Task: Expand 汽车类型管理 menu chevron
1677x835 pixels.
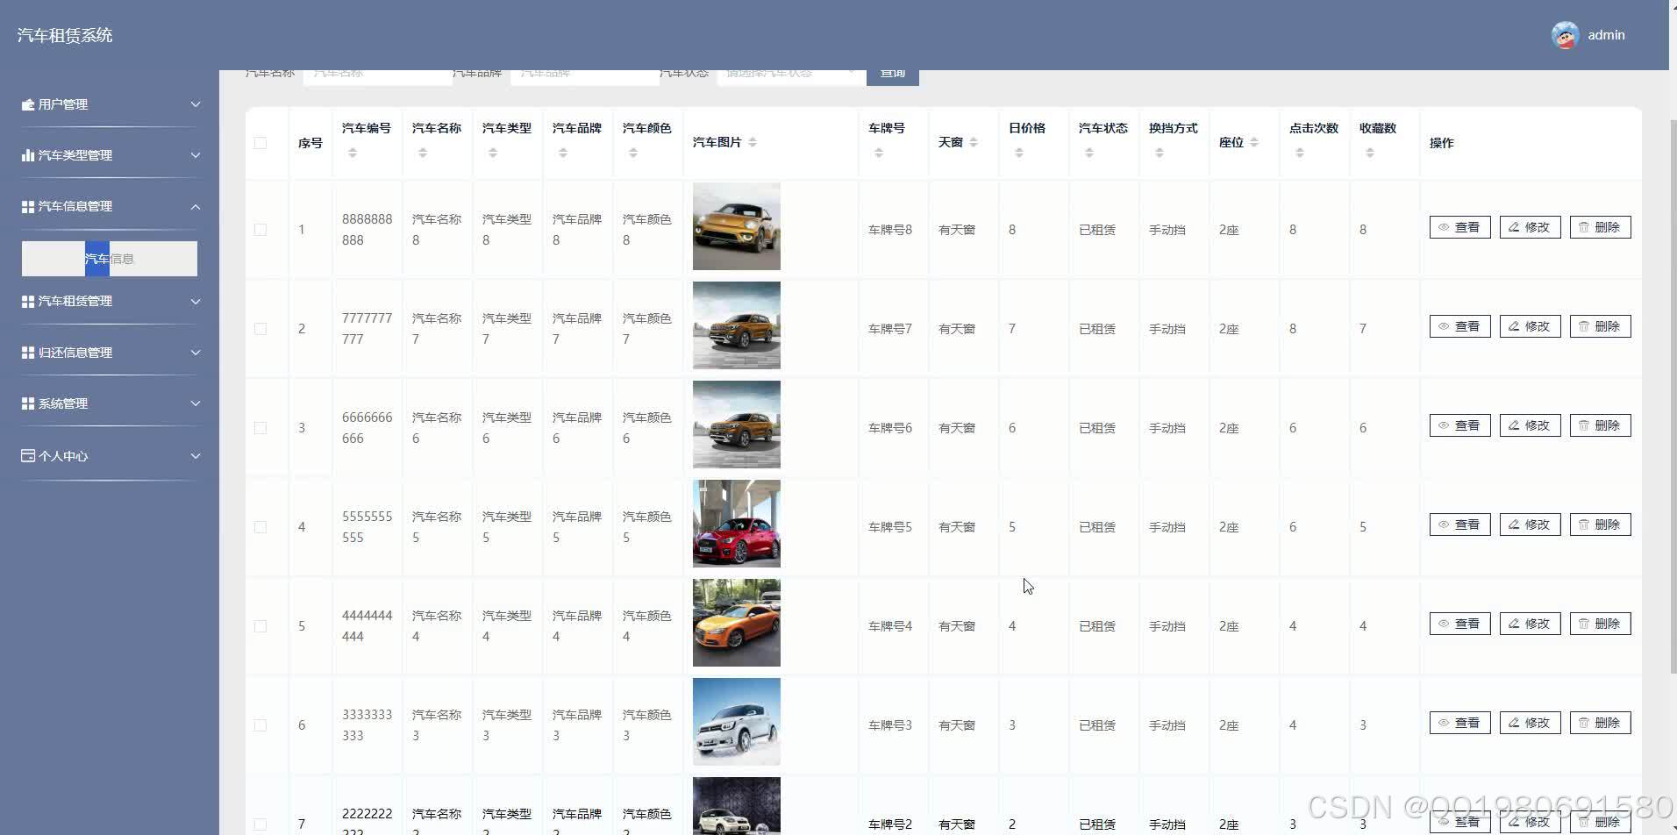Action: pos(196,155)
